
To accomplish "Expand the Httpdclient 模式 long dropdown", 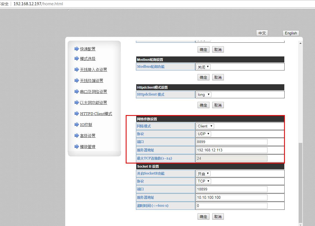I will coord(204,94).
